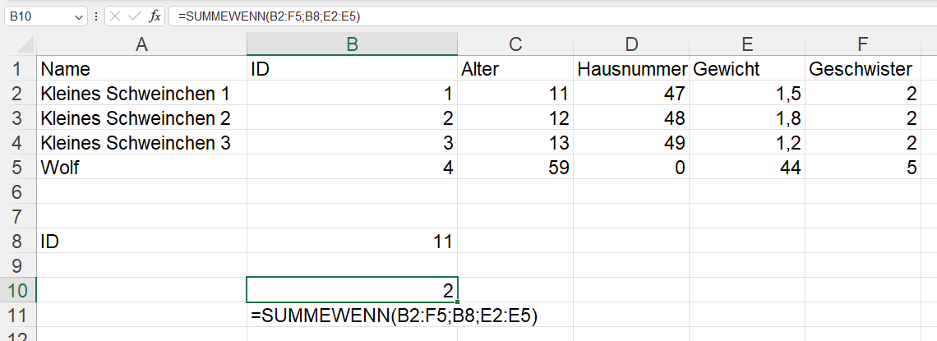Screen dimensions: 937x341
Task: Open Insert Function via fx icon
Action: coord(155,16)
